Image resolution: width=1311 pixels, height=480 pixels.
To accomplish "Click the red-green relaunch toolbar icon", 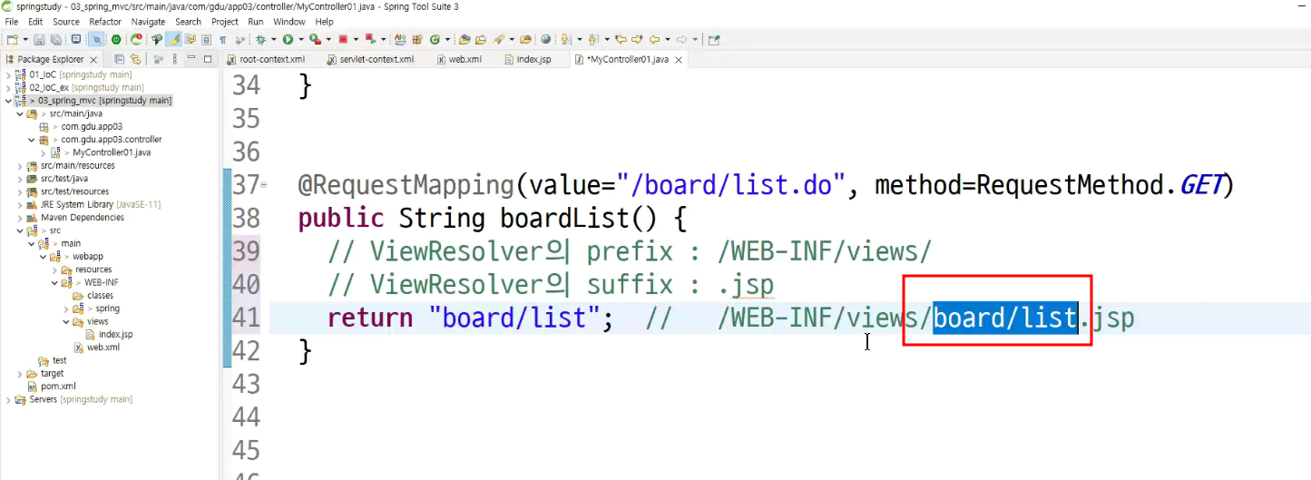I will tap(136, 39).
